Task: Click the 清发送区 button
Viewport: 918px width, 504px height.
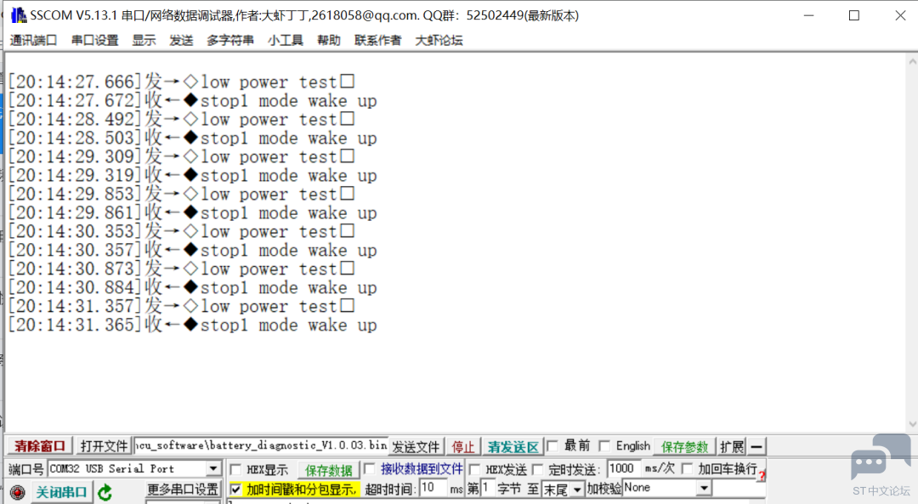Action: pos(513,447)
